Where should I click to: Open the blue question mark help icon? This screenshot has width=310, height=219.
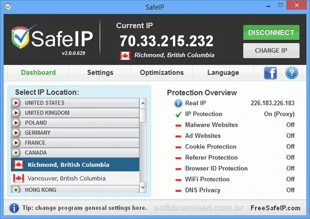292,73
